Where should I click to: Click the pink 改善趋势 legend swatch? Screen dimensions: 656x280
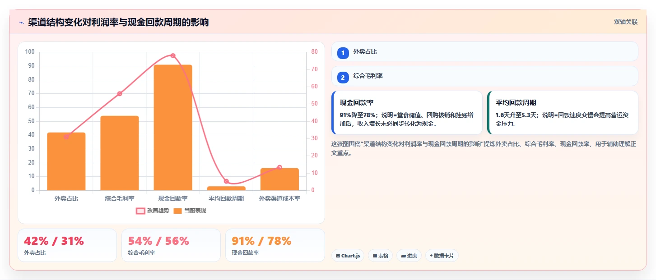point(140,211)
